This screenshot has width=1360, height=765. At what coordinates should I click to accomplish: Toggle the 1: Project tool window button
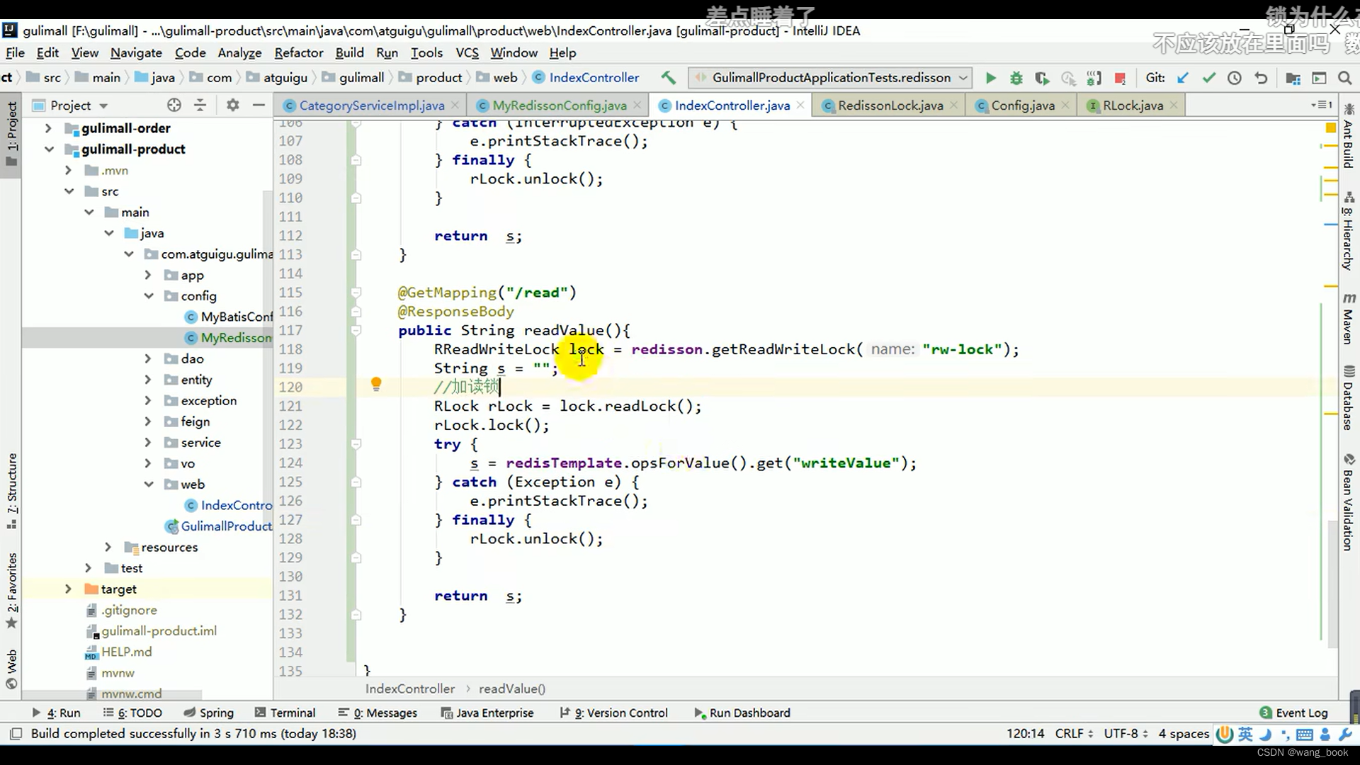[12, 133]
